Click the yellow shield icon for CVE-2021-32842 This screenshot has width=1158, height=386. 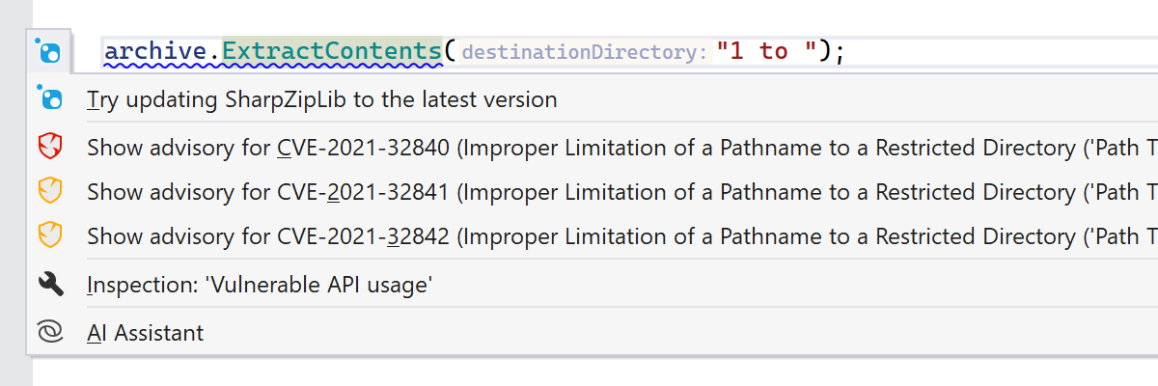[x=49, y=235]
